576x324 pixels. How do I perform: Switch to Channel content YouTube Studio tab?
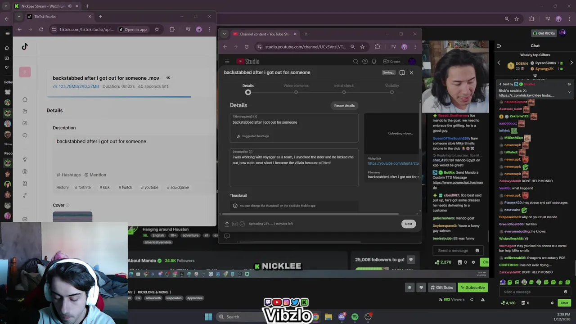(264, 34)
